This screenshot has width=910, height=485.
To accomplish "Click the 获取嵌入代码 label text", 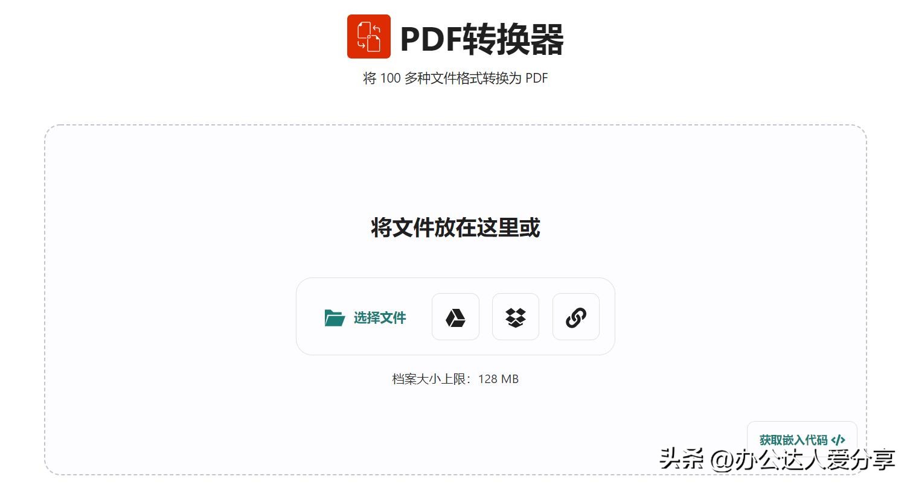I will click(x=793, y=440).
